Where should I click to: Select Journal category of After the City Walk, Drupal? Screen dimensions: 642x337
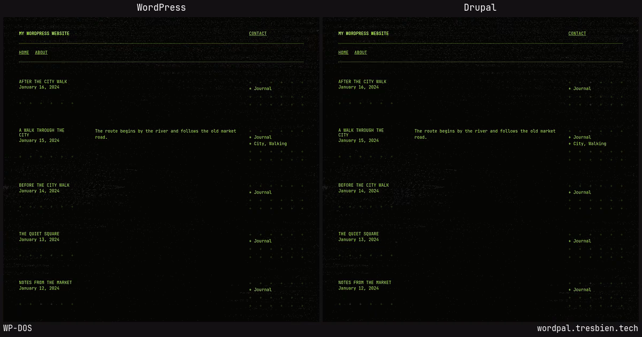(x=582, y=88)
